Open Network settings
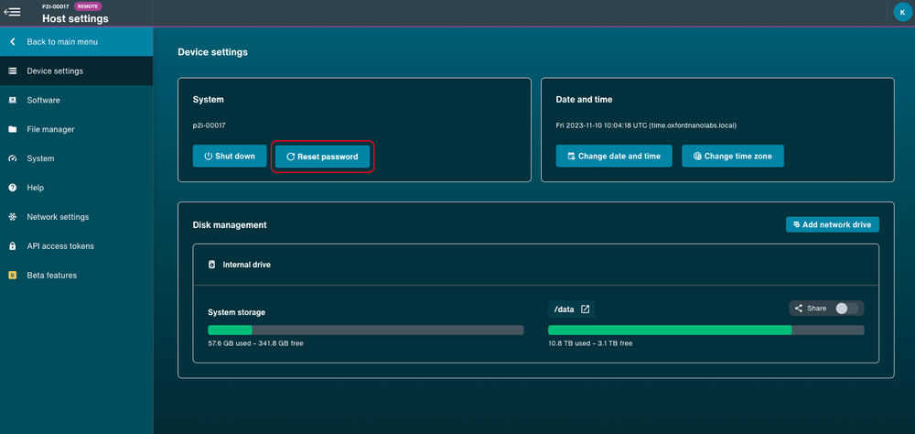Viewport: 915px width, 434px height. (77, 217)
